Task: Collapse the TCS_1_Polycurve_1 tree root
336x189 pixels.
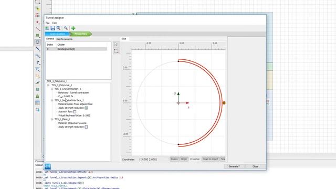Action: 48,85
